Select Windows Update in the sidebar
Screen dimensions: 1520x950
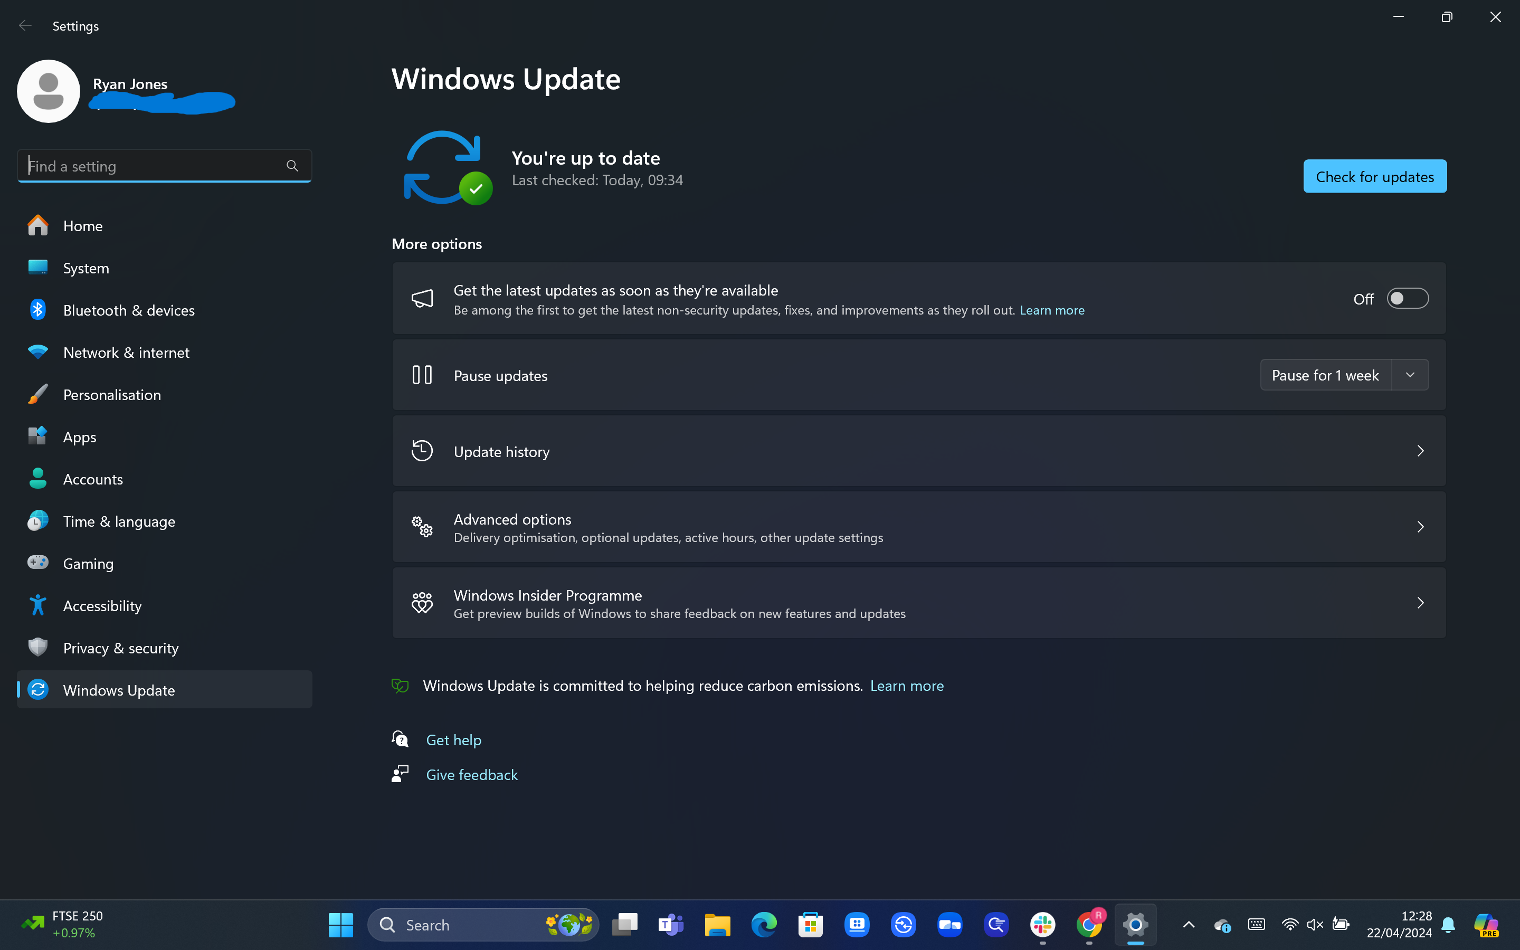pyautogui.click(x=165, y=690)
